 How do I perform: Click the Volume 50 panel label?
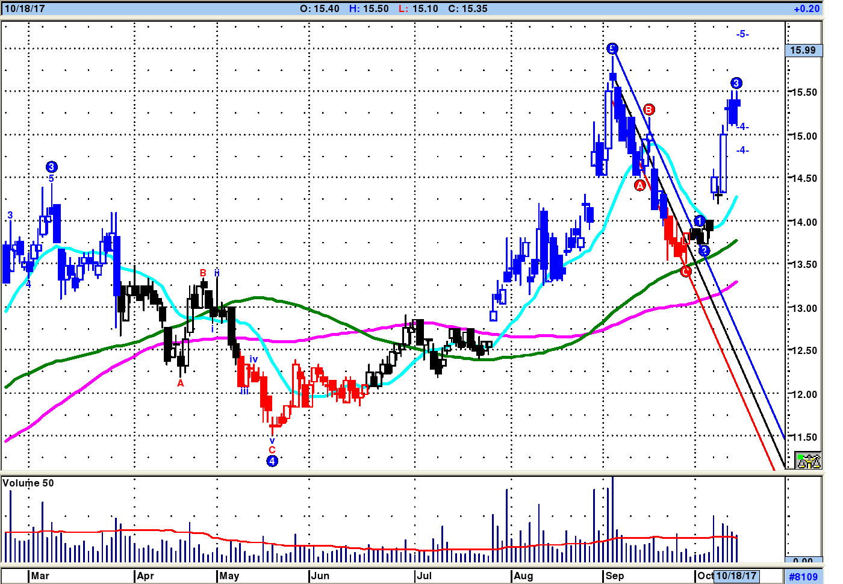(28, 483)
